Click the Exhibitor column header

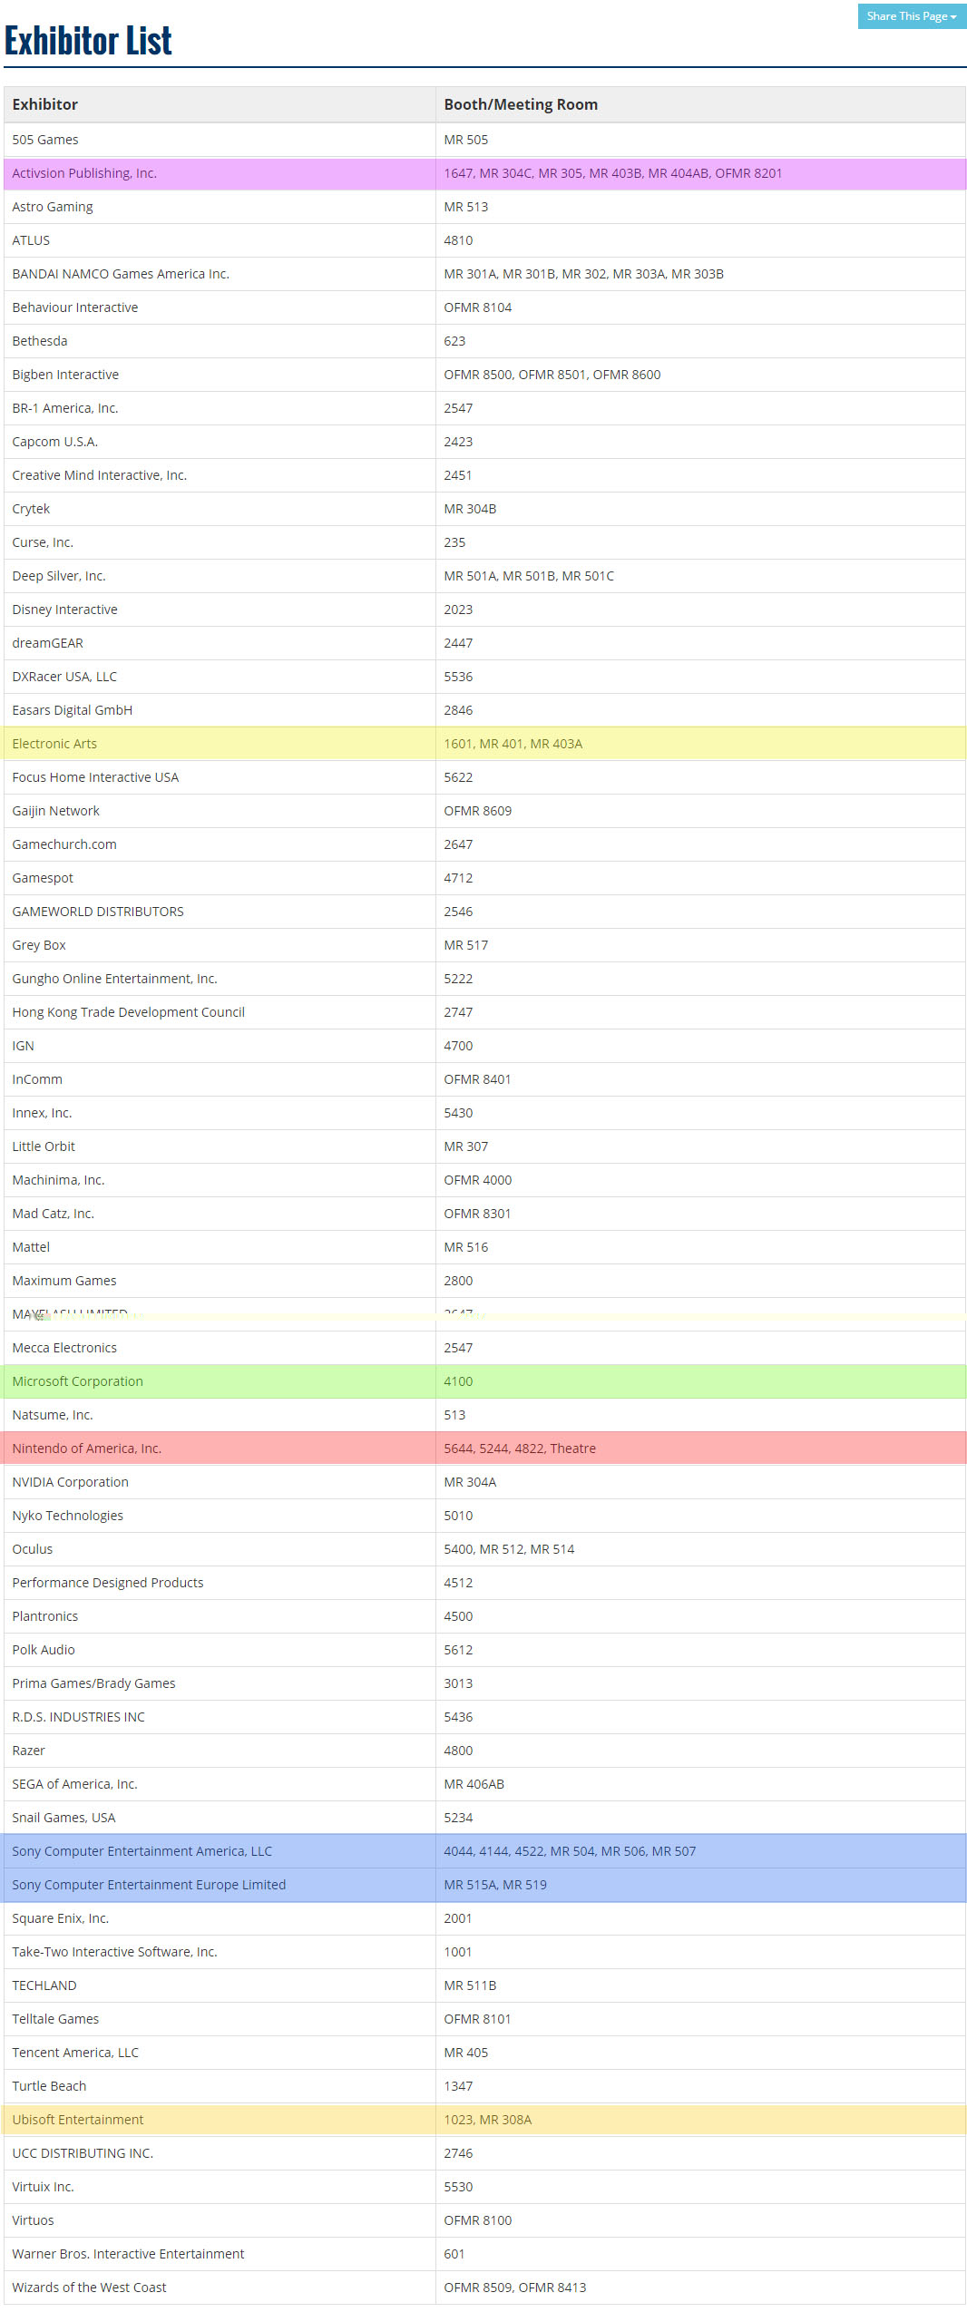click(45, 104)
